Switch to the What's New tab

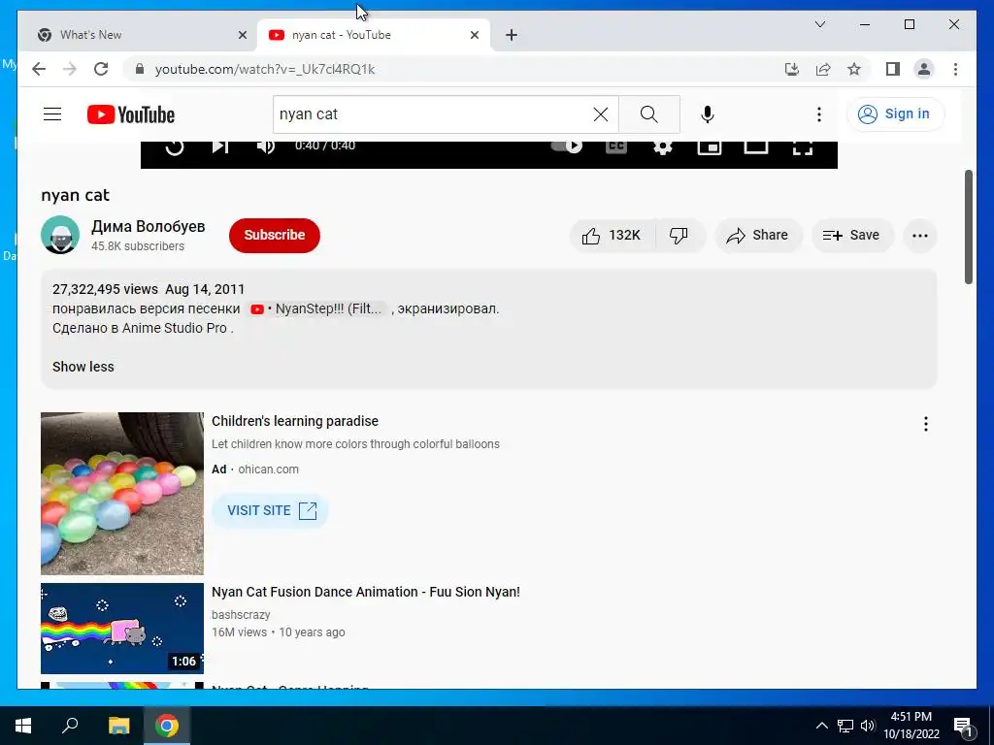(137, 35)
